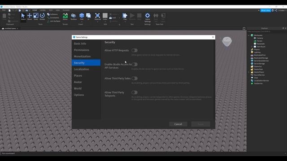Open the Part dropdown arrow
Viewport: 287px width, 161px height.
[82, 22]
